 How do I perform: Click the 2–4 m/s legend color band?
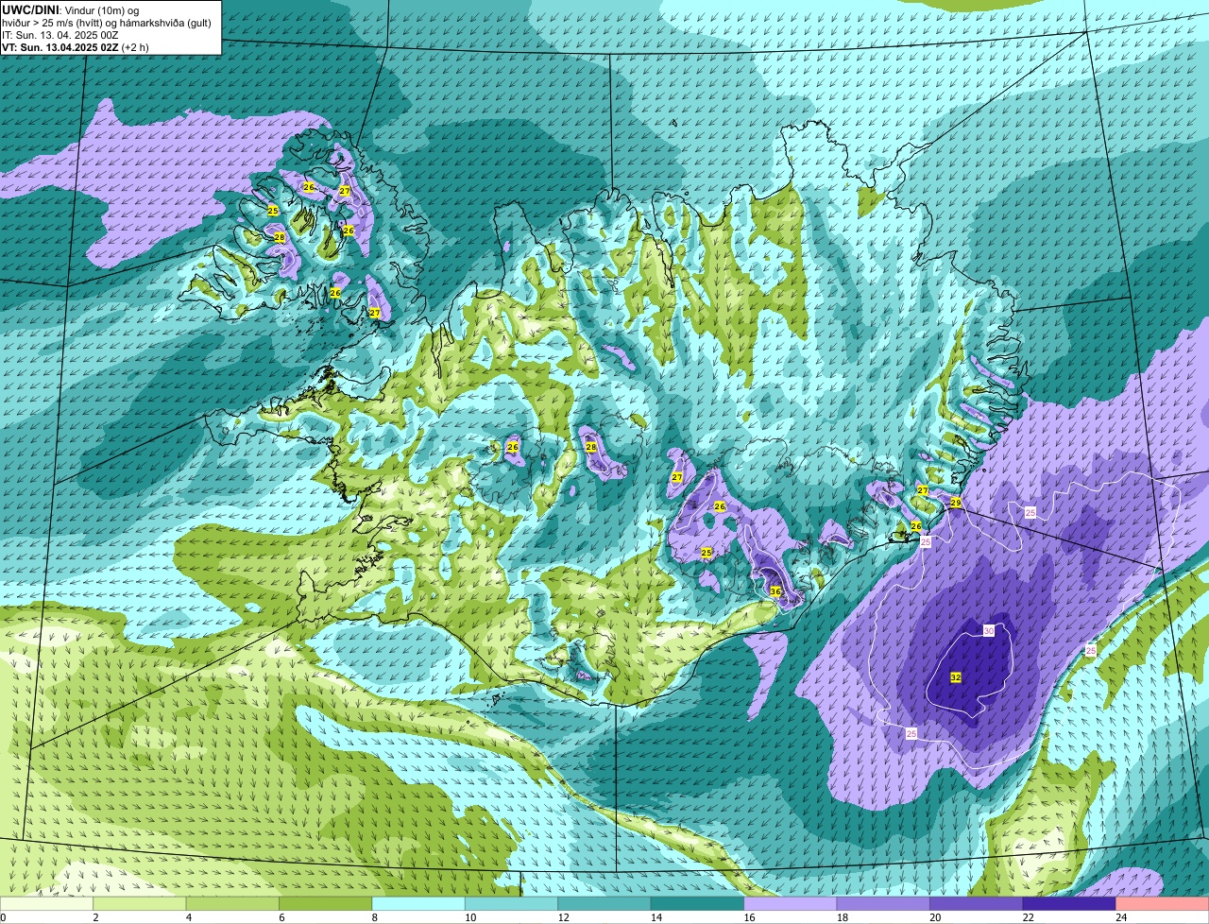tap(142, 903)
